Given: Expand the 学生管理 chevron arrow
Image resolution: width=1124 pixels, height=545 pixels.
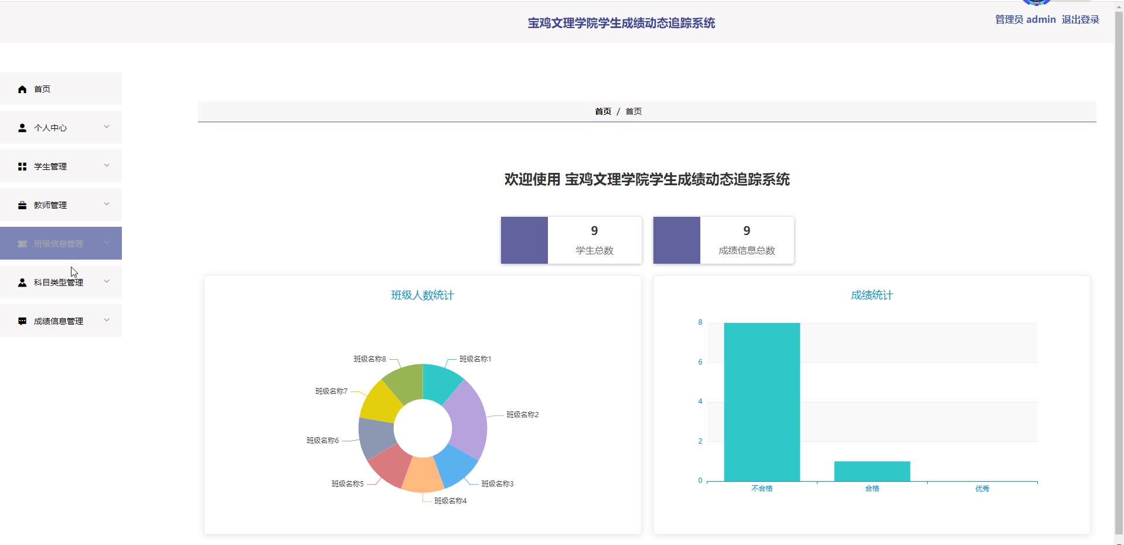Looking at the screenshot, I should coord(107,165).
